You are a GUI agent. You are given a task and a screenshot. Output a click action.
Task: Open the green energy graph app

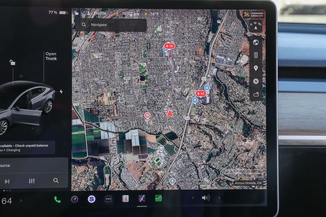coord(158,198)
